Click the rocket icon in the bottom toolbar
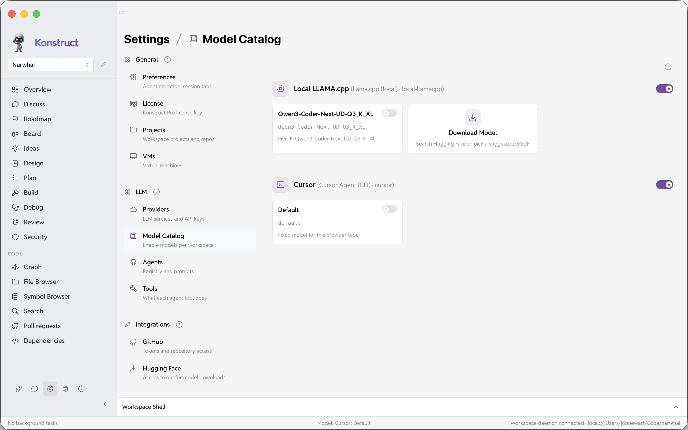 point(19,389)
